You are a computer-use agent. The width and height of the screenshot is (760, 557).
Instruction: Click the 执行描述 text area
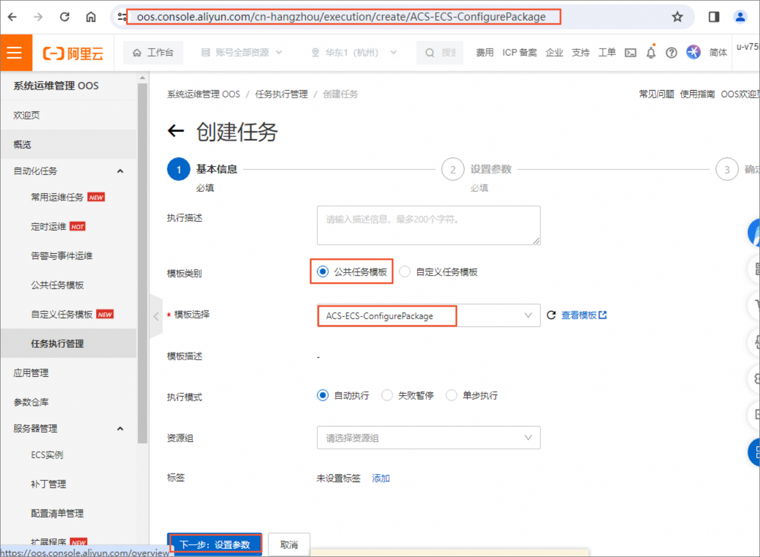[x=428, y=225]
